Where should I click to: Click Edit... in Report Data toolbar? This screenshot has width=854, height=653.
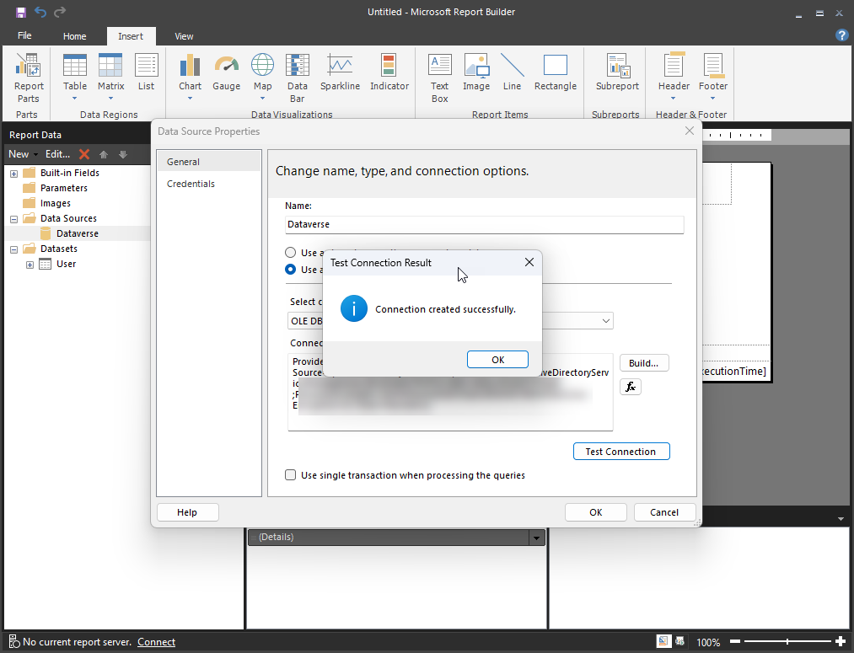pos(57,154)
